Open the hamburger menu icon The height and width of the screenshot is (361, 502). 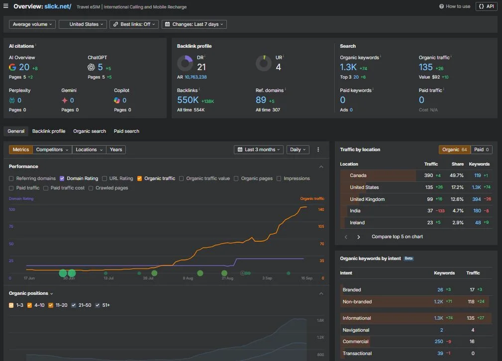[6, 6]
